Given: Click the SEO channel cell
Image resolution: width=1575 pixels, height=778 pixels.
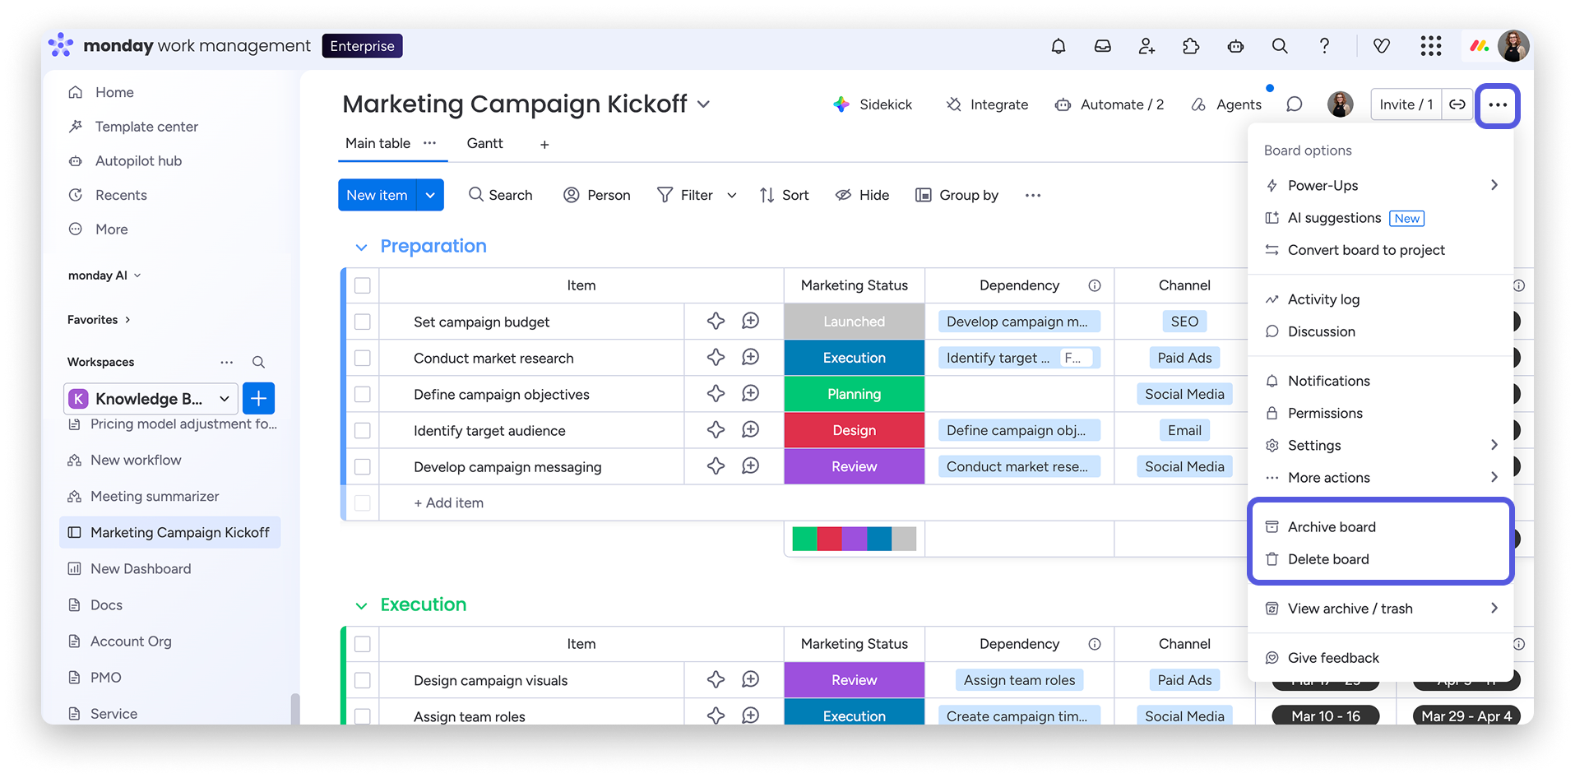Looking at the screenshot, I should [x=1184, y=322].
